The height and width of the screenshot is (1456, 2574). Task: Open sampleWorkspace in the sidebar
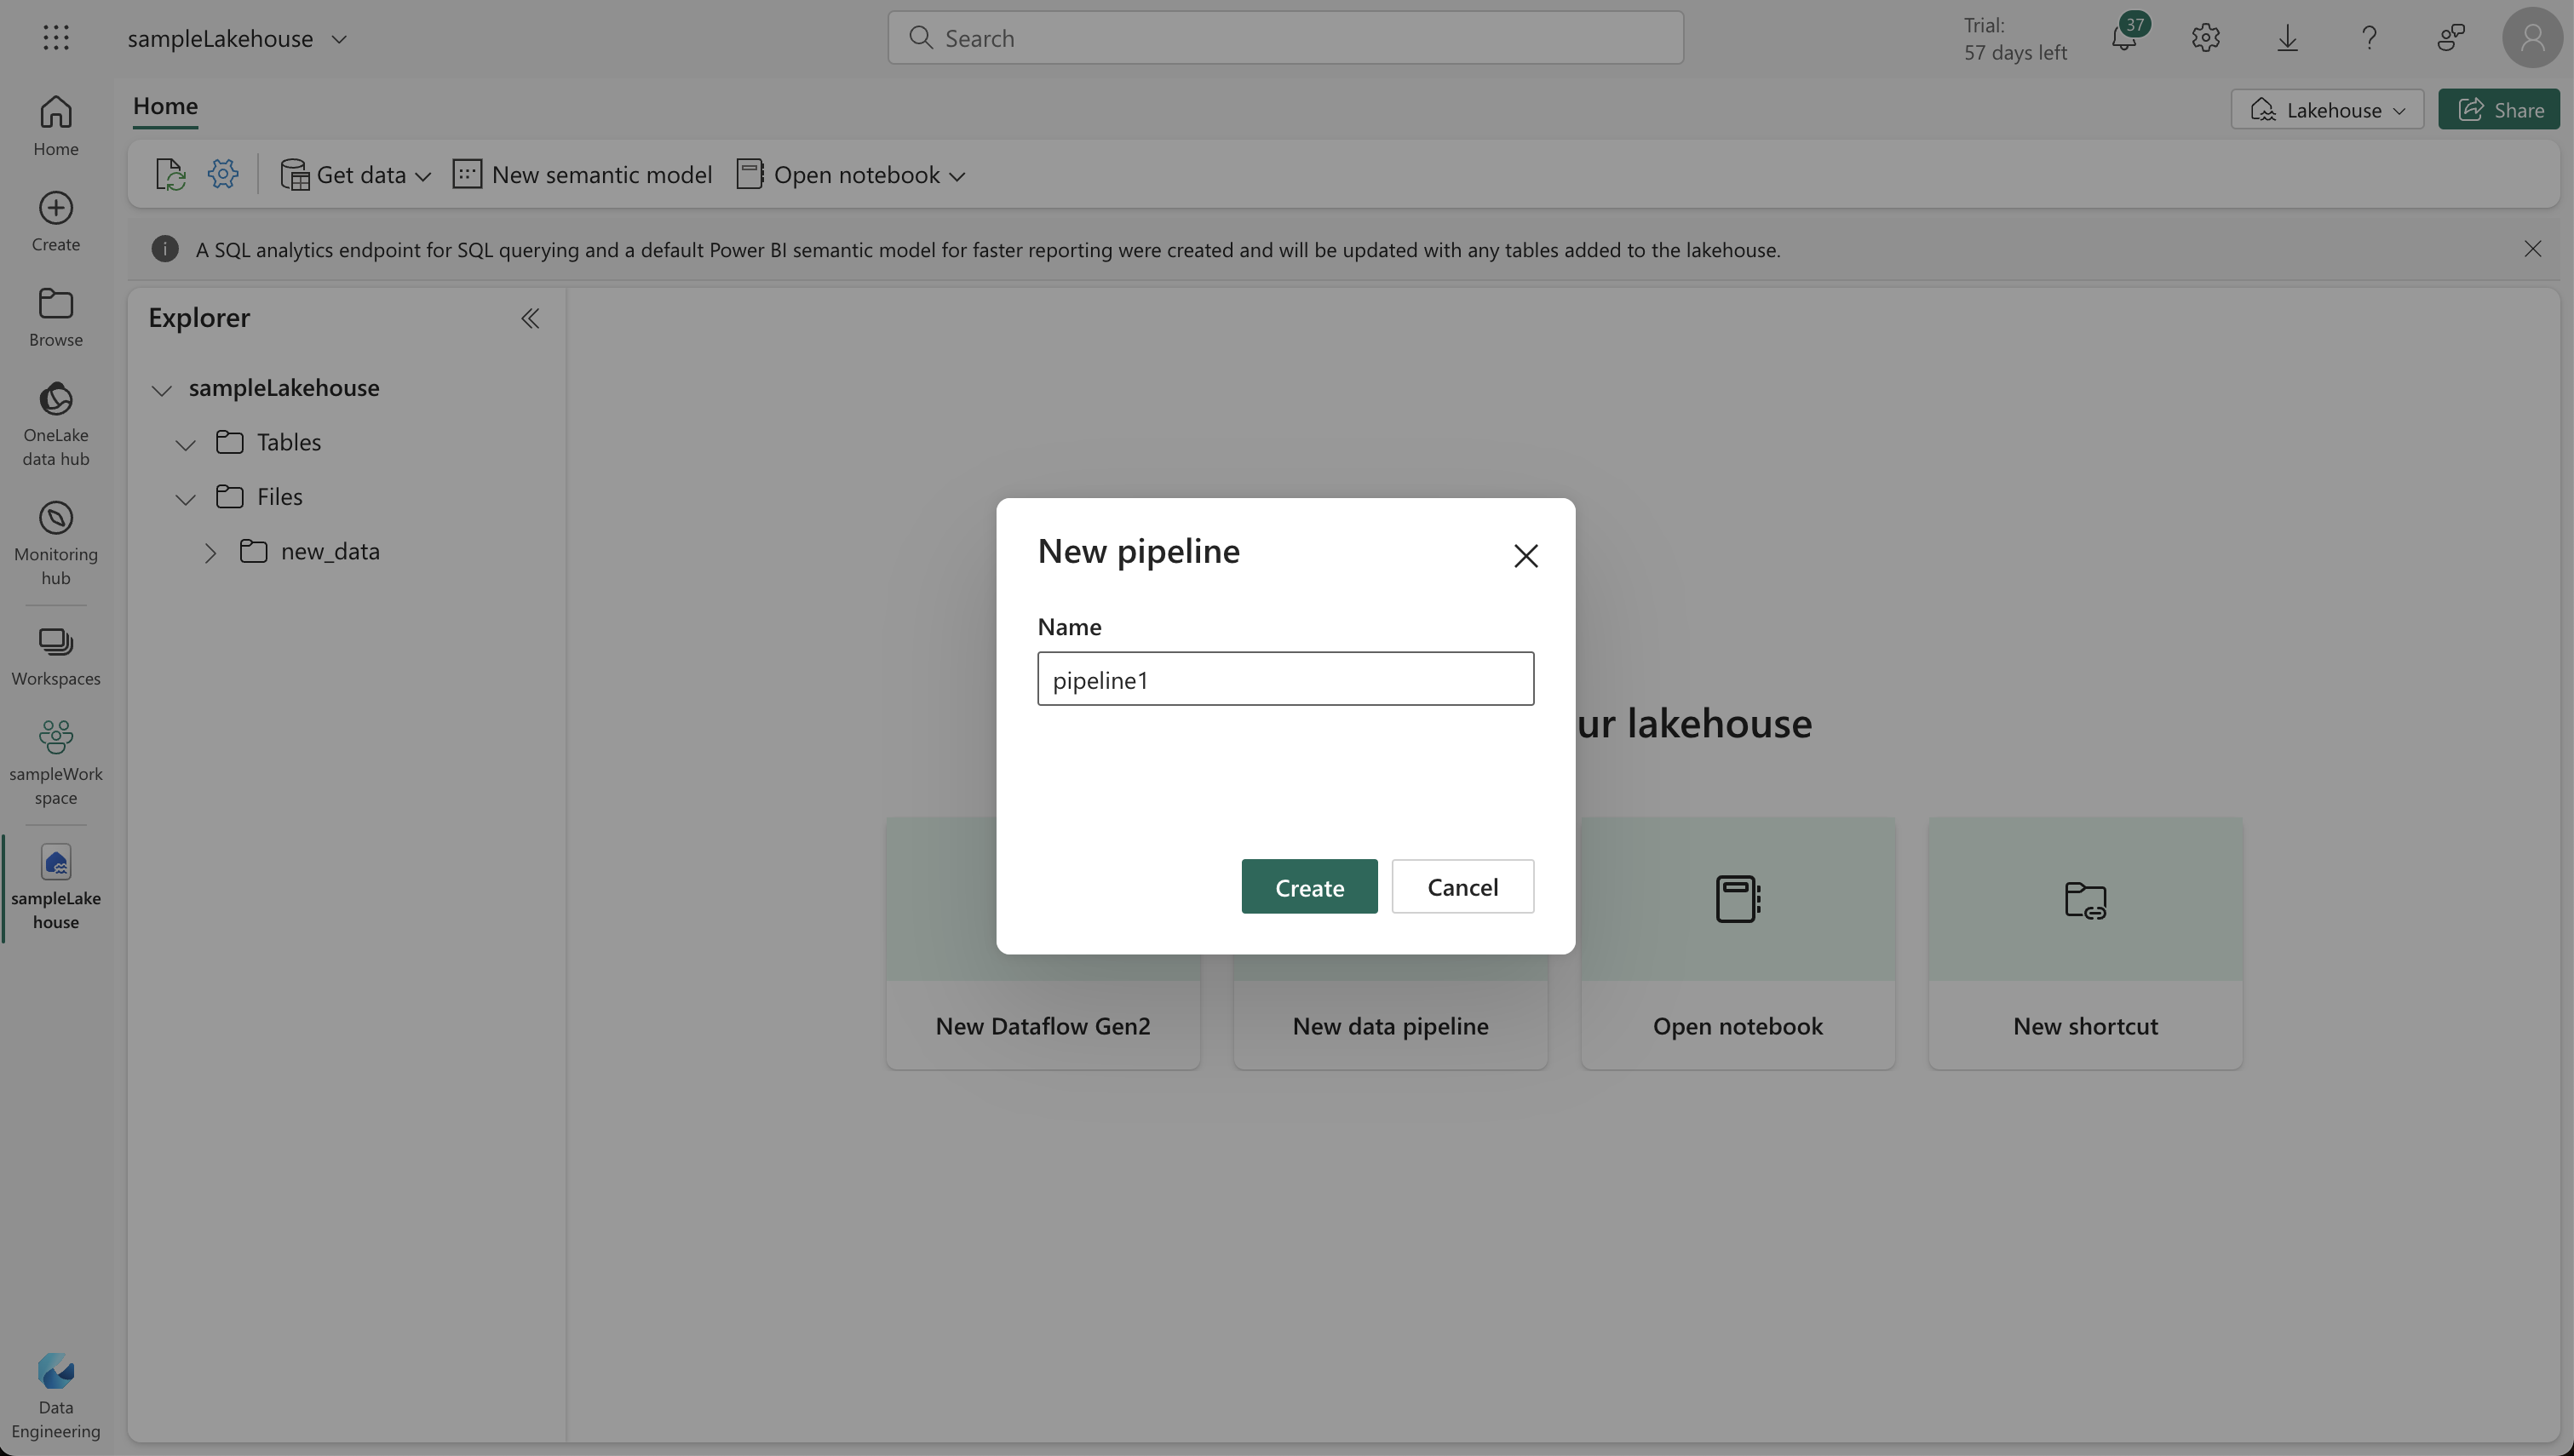[56, 763]
